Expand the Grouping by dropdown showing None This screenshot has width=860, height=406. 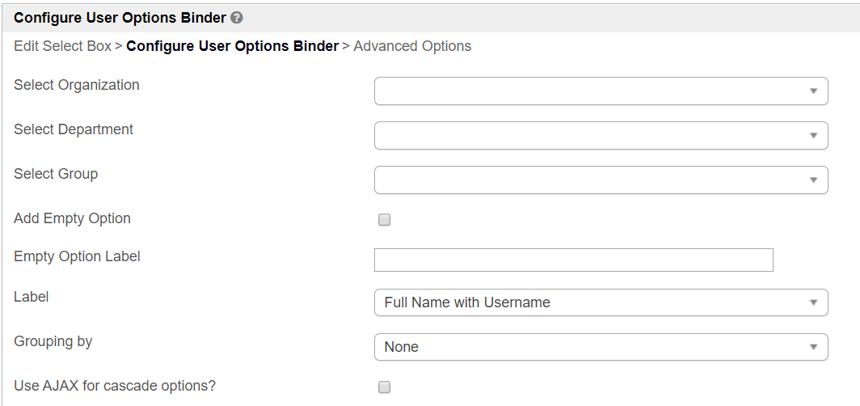601,347
